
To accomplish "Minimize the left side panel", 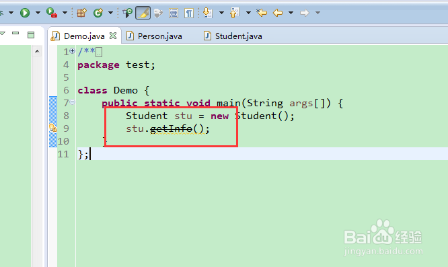I will (x=15, y=34).
